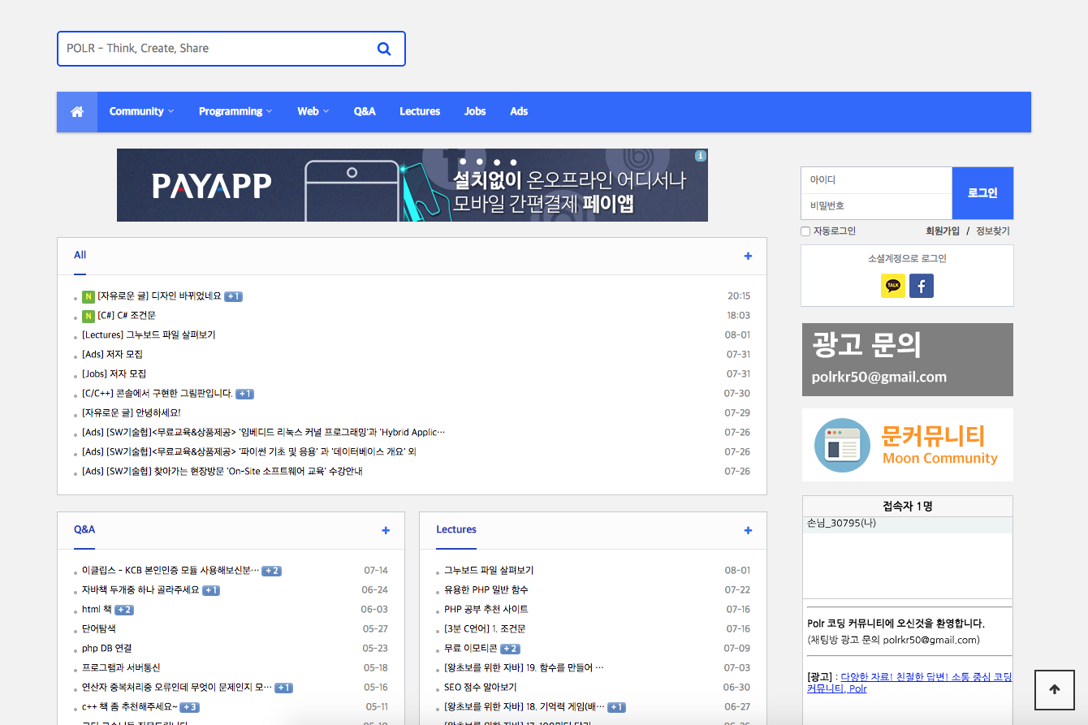The width and height of the screenshot is (1088, 725).
Task: Click the 아이디 username input field
Action: coord(876,180)
